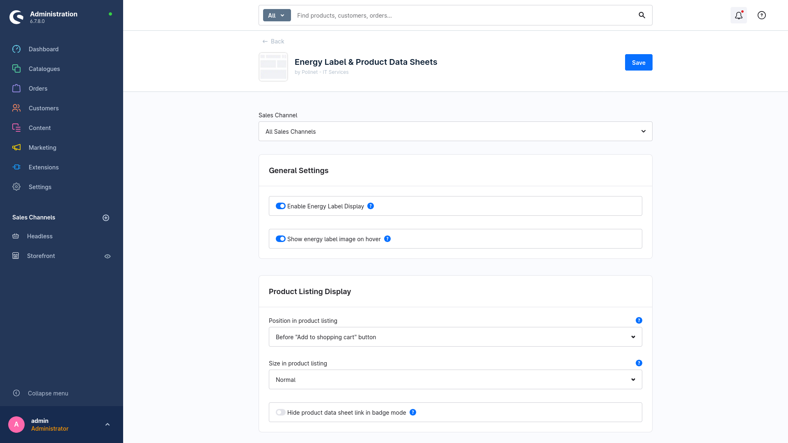Click the Back link
Image resolution: width=788 pixels, height=443 pixels.
coord(274,41)
